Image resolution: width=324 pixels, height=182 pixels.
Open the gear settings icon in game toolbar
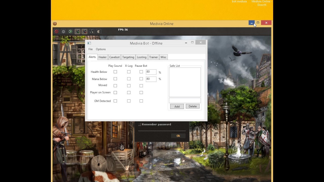[x=64, y=32]
